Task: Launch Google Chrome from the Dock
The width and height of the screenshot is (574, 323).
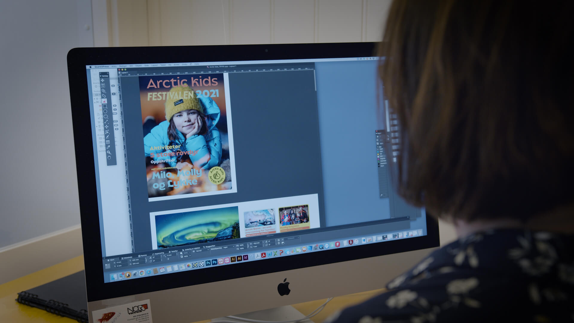Action: click(142, 273)
